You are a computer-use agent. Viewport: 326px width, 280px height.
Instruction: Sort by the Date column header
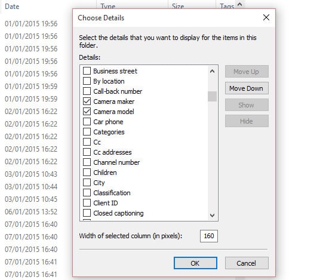point(12,7)
